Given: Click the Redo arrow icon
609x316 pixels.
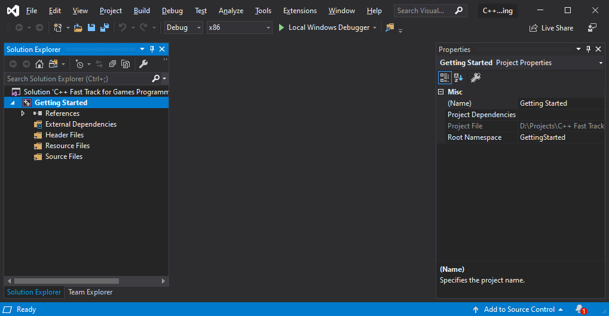Looking at the screenshot, I should [x=143, y=27].
